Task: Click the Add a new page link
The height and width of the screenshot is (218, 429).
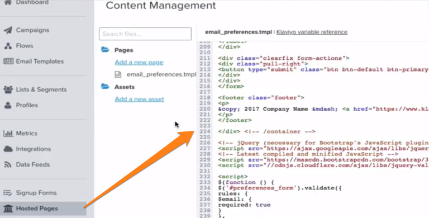Action: coord(139,62)
